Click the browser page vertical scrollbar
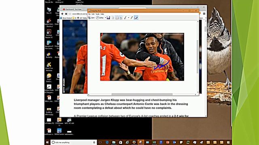 (206, 29)
